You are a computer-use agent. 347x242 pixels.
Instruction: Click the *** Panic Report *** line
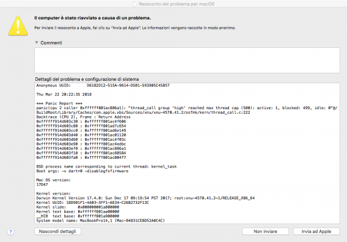tap(60, 103)
